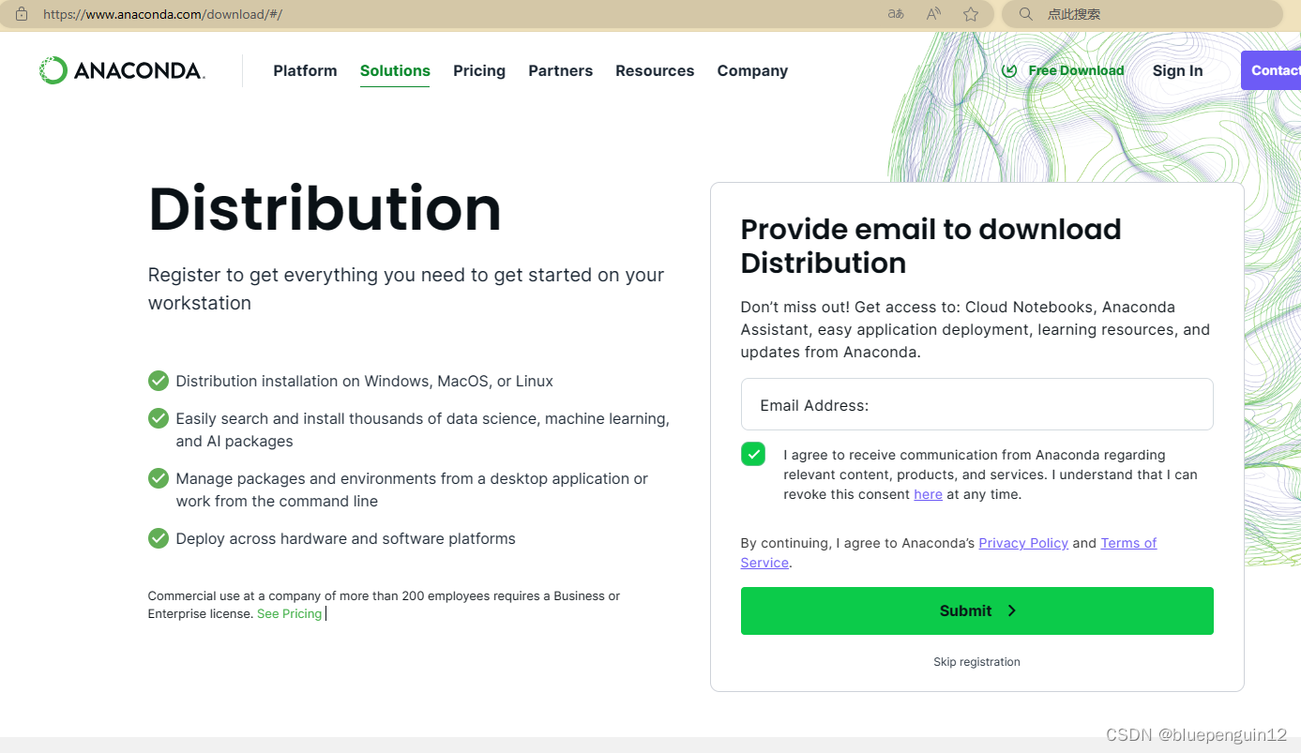Viewport: 1301px width, 753px height.
Task: Click green check beside Manage packages item
Action: 159,478
